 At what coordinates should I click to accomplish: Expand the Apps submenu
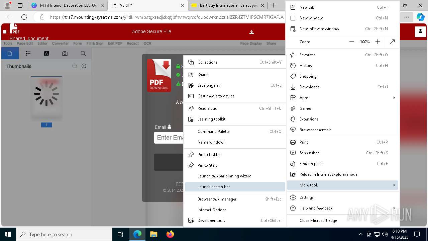[x=343, y=98]
